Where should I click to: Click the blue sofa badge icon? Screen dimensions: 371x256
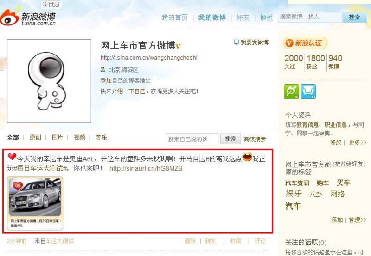pos(308,91)
